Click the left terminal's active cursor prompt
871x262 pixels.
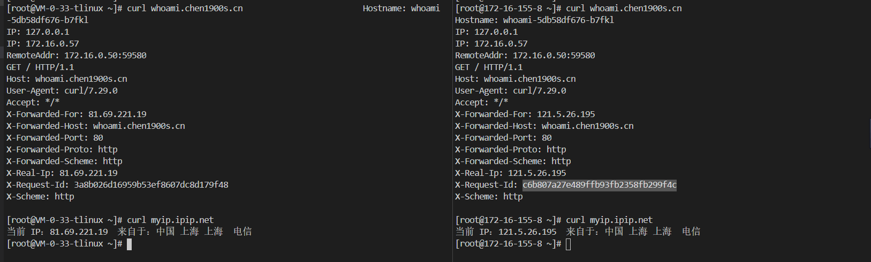pyautogui.click(x=129, y=244)
